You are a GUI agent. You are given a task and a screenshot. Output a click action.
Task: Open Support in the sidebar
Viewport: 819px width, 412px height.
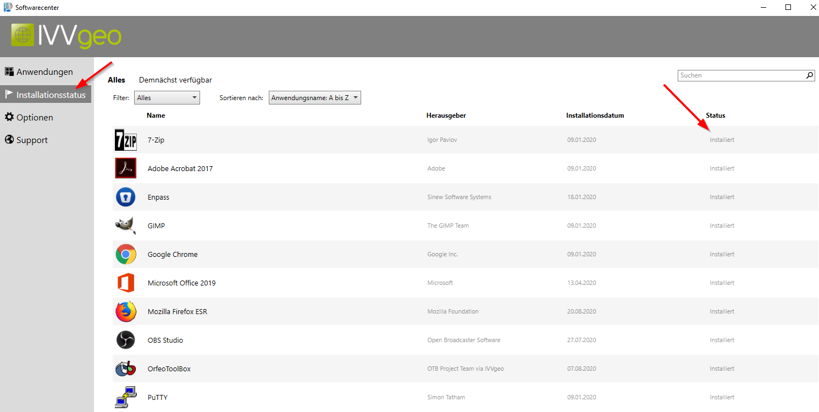tap(31, 140)
